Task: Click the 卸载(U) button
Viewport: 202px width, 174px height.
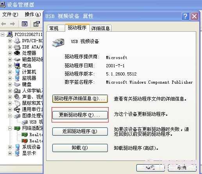Action: pos(80,148)
